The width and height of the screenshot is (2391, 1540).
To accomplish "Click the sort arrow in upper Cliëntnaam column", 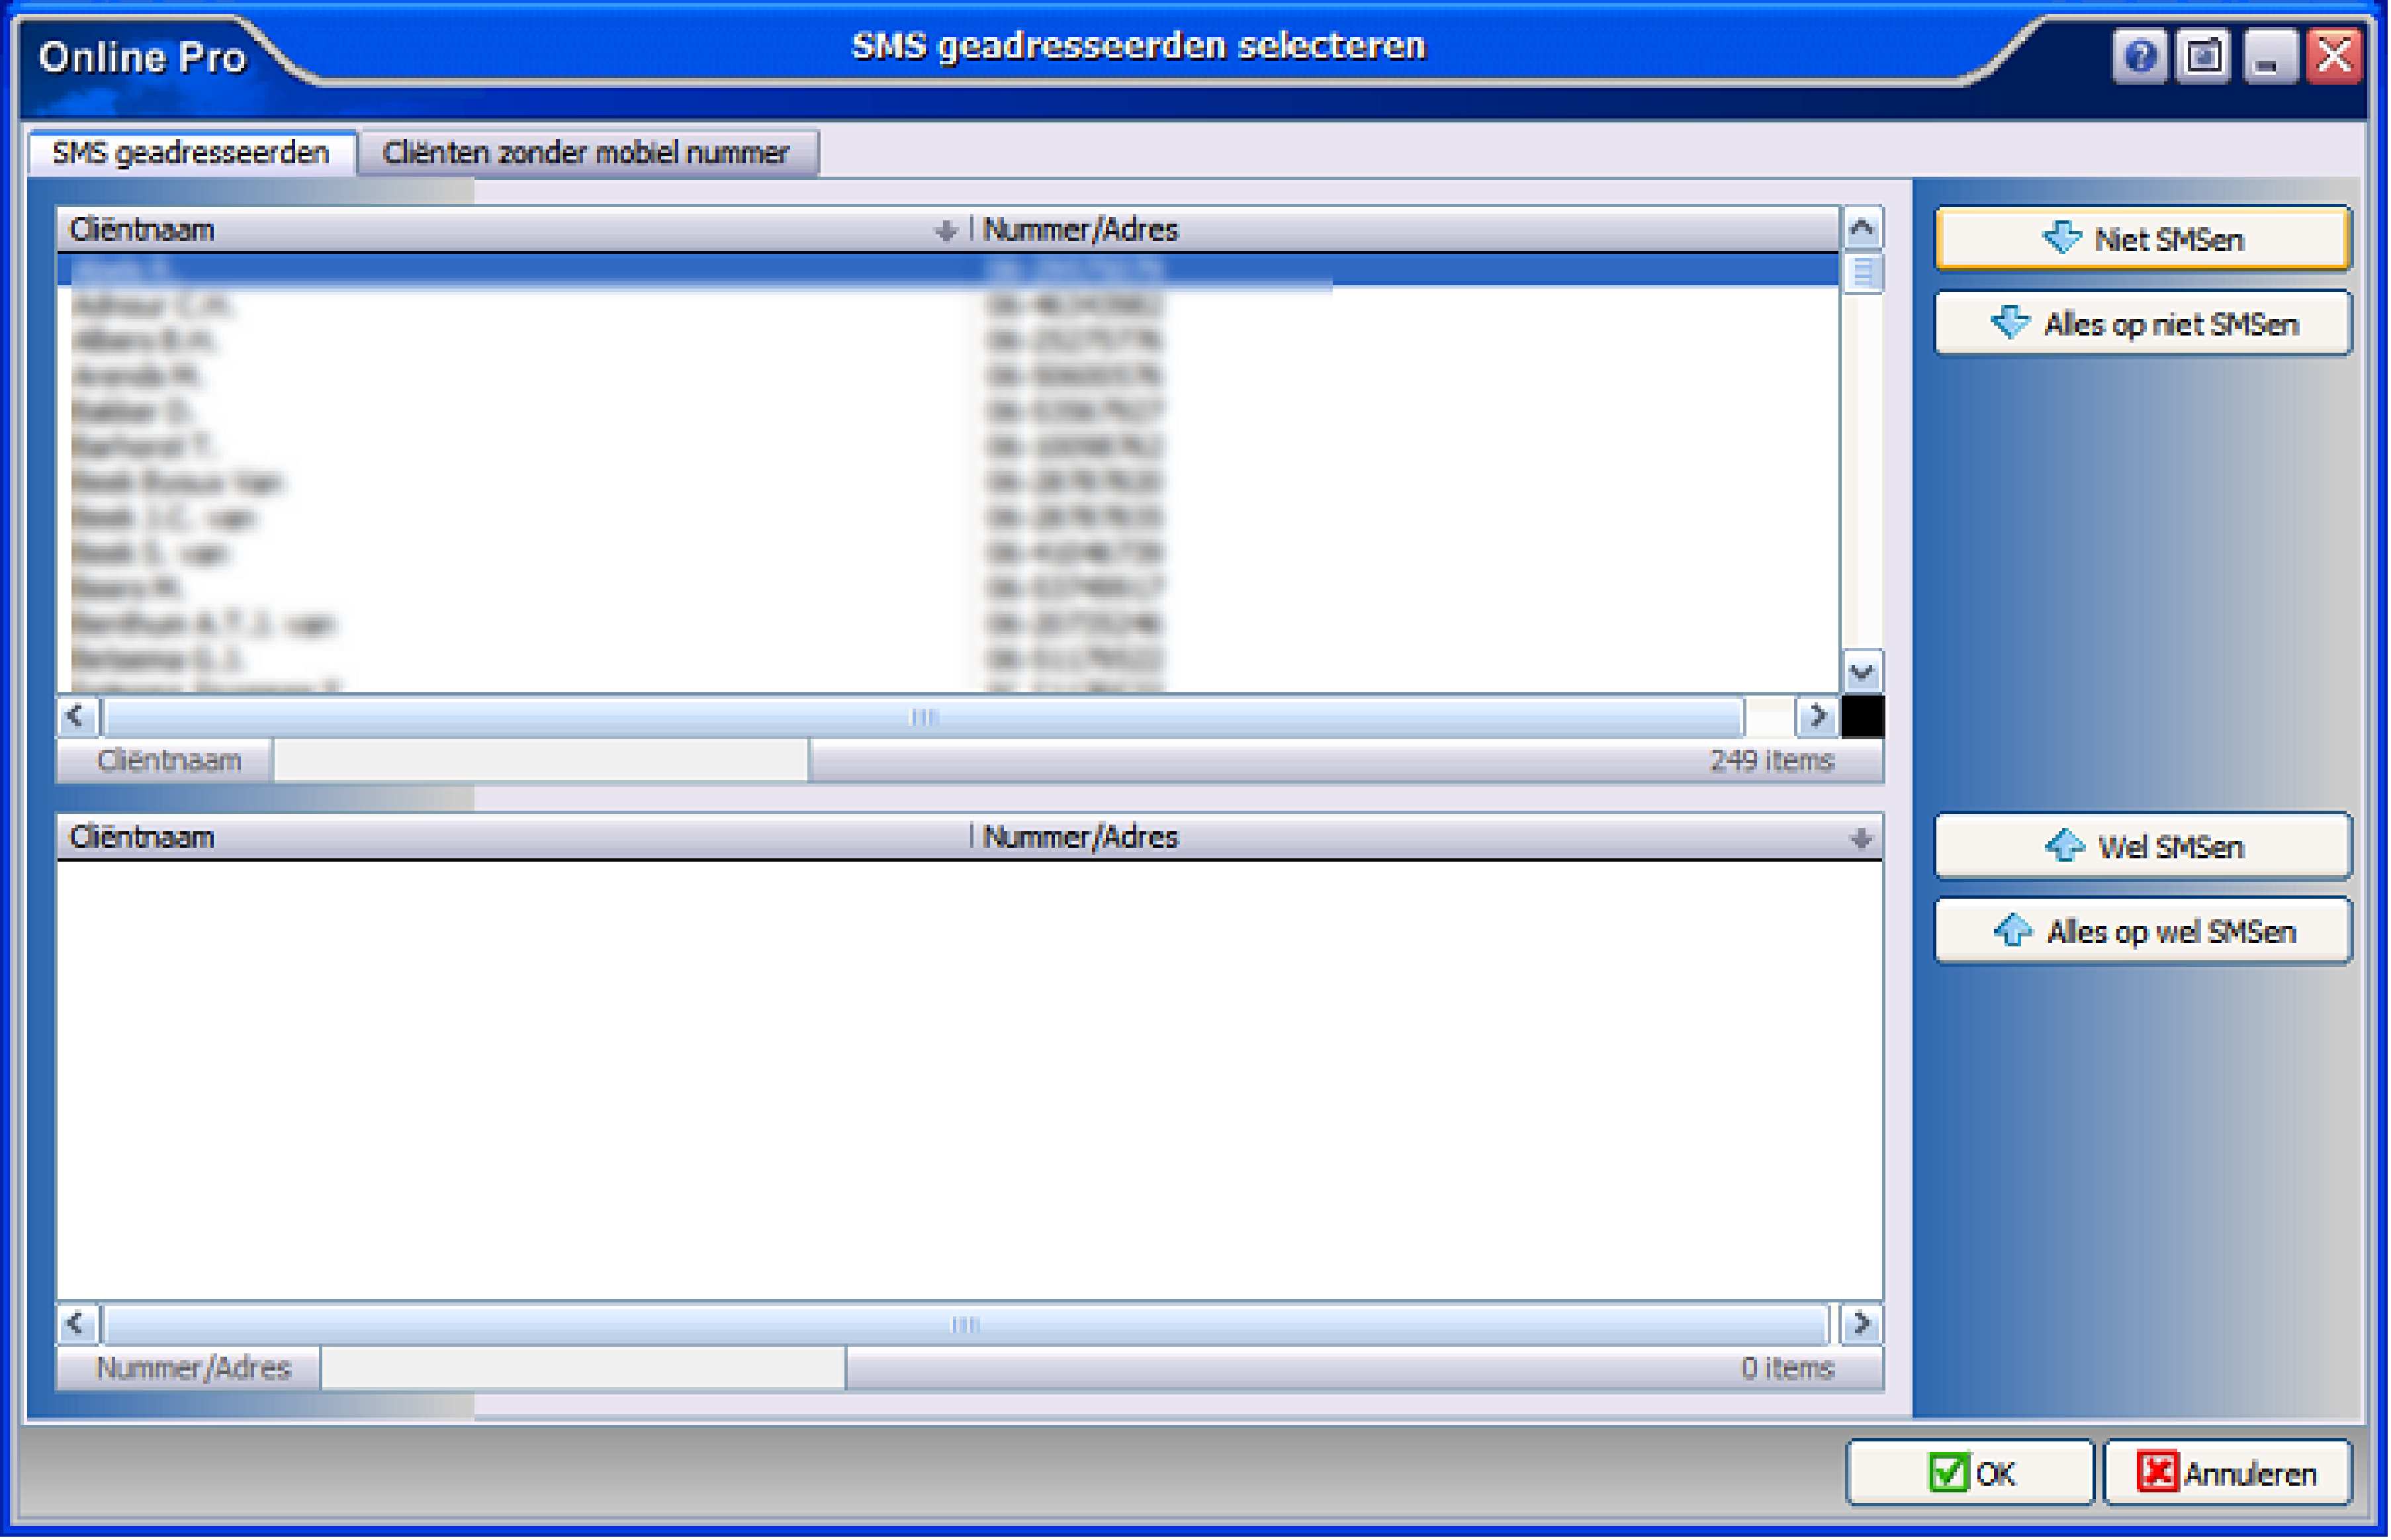I will (x=945, y=231).
